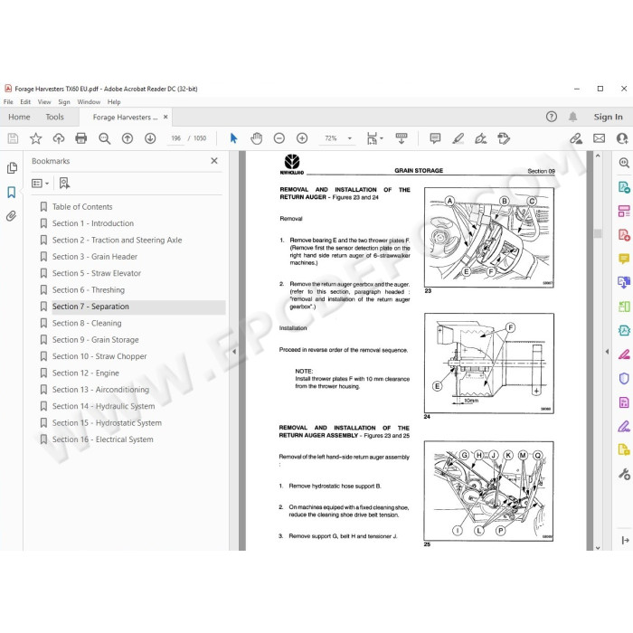This screenshot has width=633, height=633.
Task: Open the Edit menu
Action: 25,101
